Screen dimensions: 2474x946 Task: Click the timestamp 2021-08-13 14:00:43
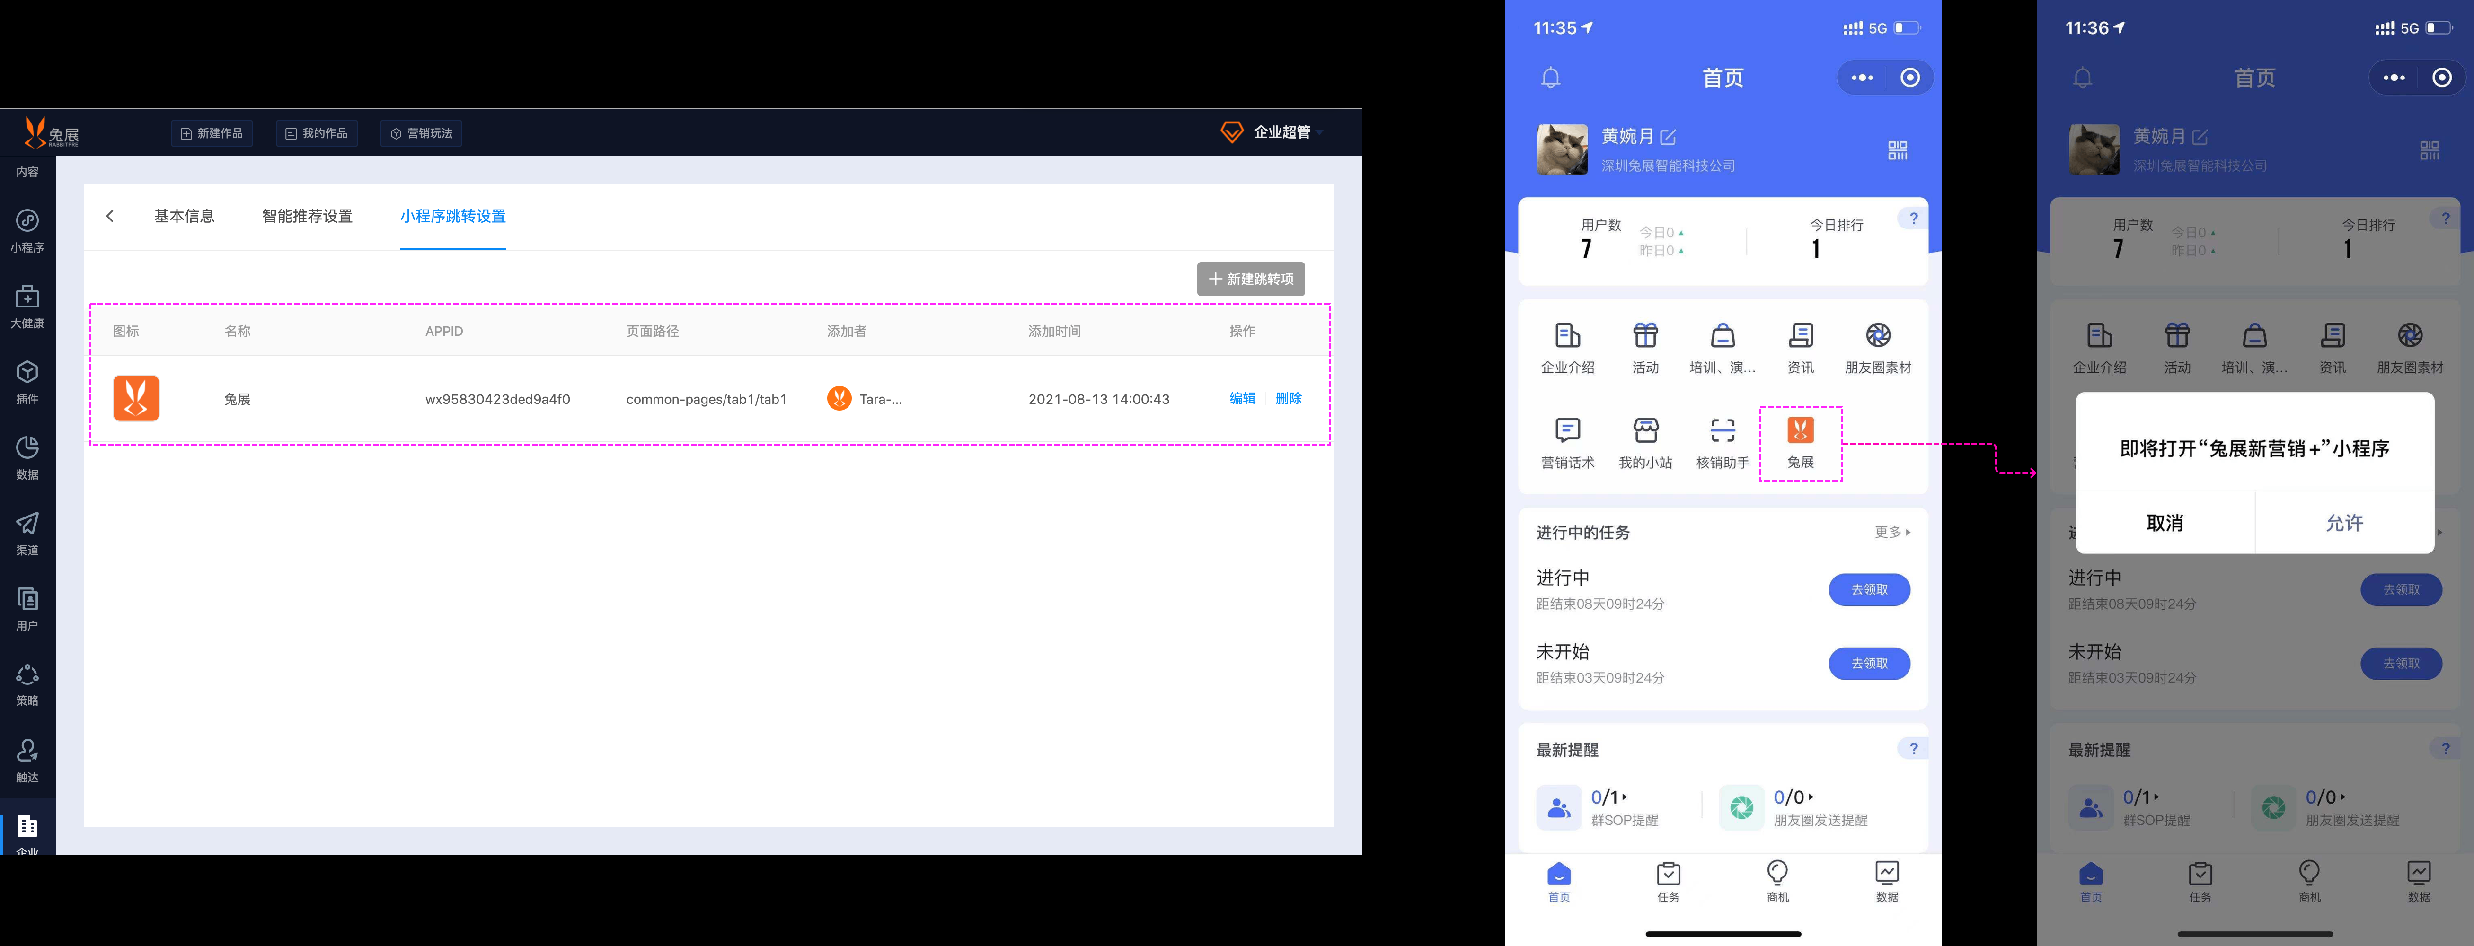coord(1099,400)
